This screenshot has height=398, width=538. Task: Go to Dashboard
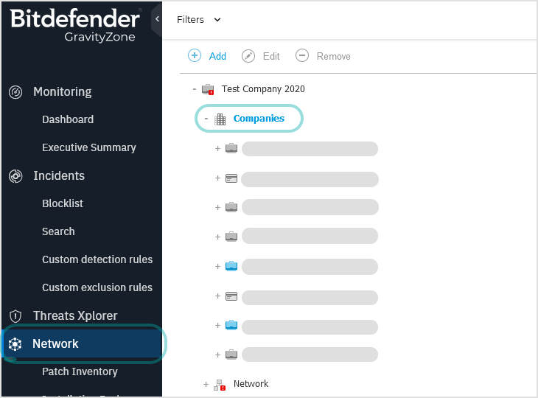coord(68,119)
